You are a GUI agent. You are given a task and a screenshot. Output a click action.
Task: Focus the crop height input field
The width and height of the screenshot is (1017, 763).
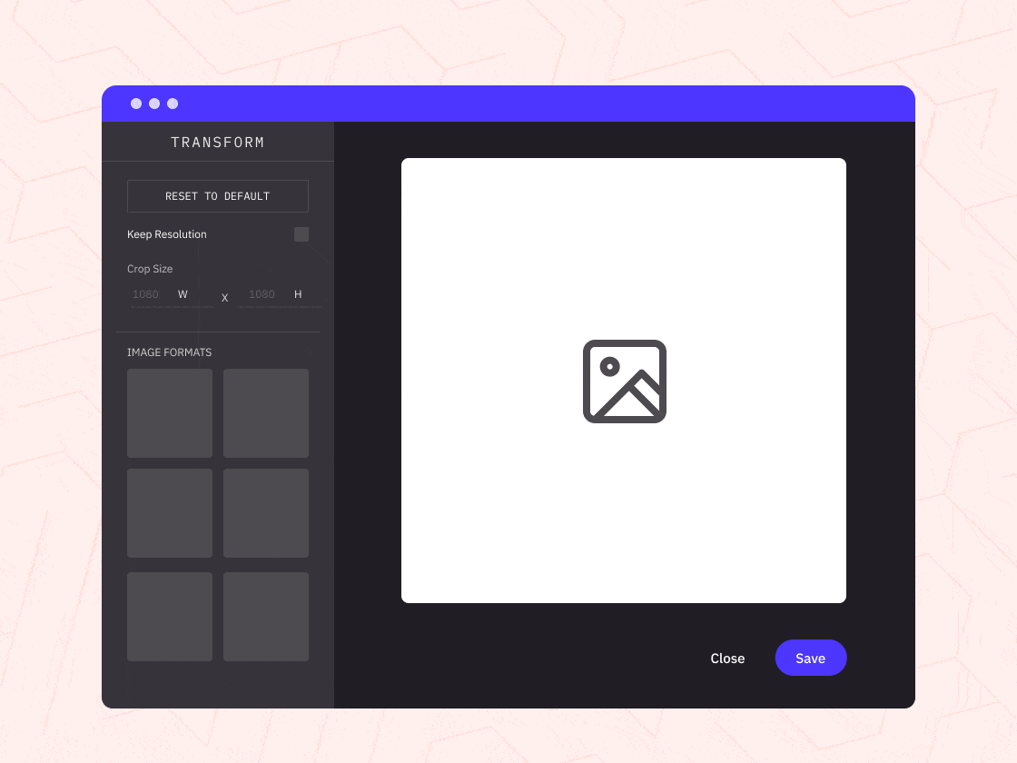pyautogui.click(x=263, y=294)
